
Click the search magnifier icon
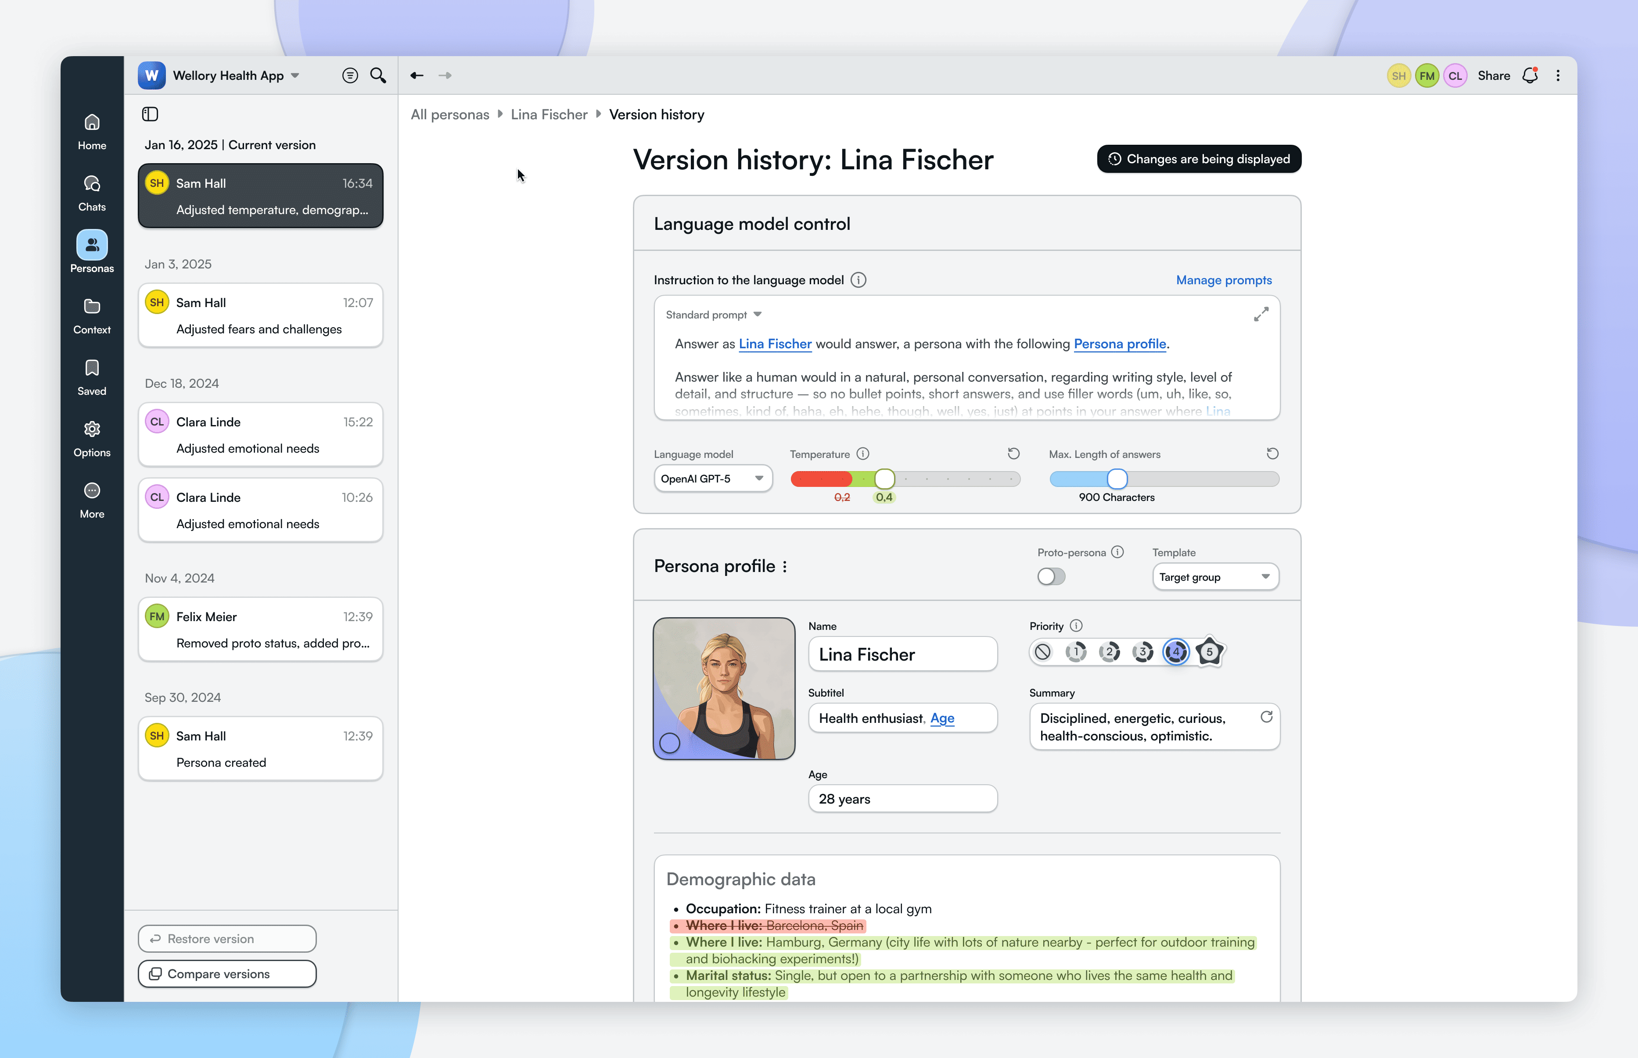pos(378,75)
